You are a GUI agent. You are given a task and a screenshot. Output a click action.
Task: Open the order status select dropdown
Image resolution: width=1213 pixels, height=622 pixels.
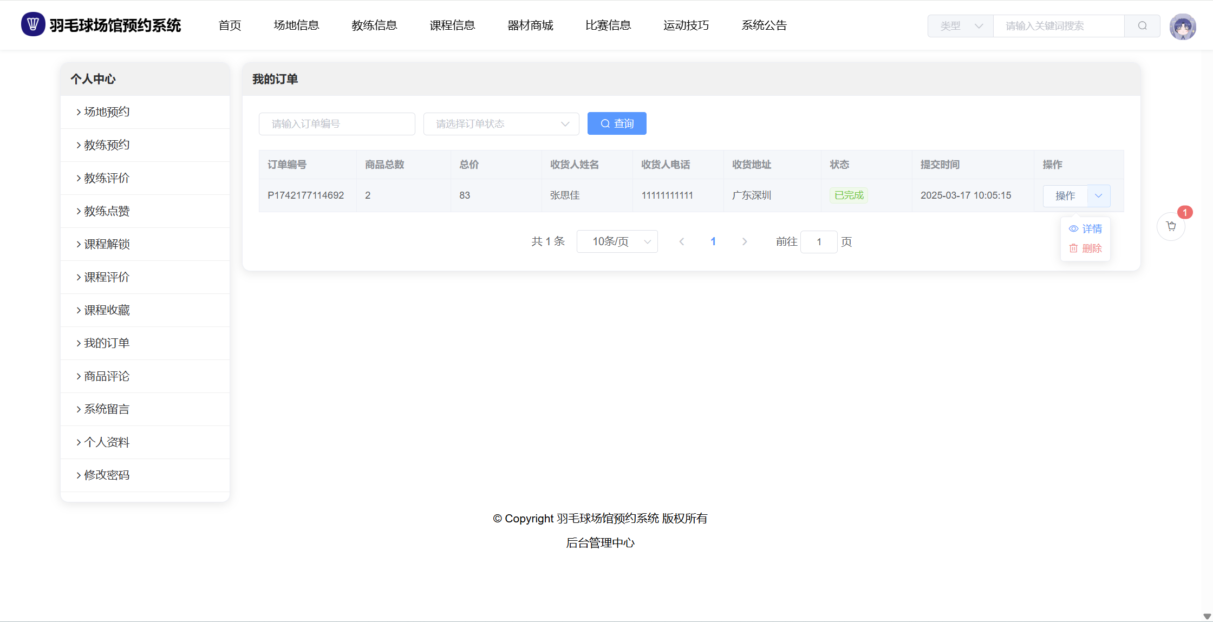click(501, 124)
